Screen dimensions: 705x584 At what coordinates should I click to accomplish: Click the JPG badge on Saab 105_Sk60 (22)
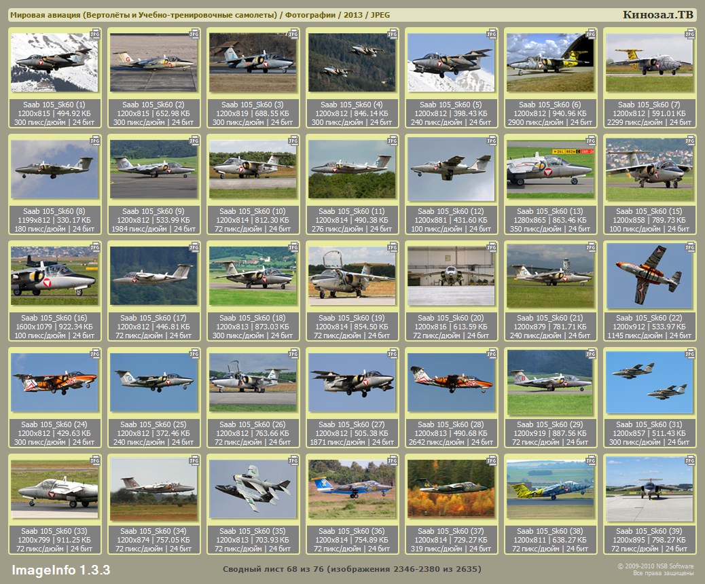pos(689,247)
